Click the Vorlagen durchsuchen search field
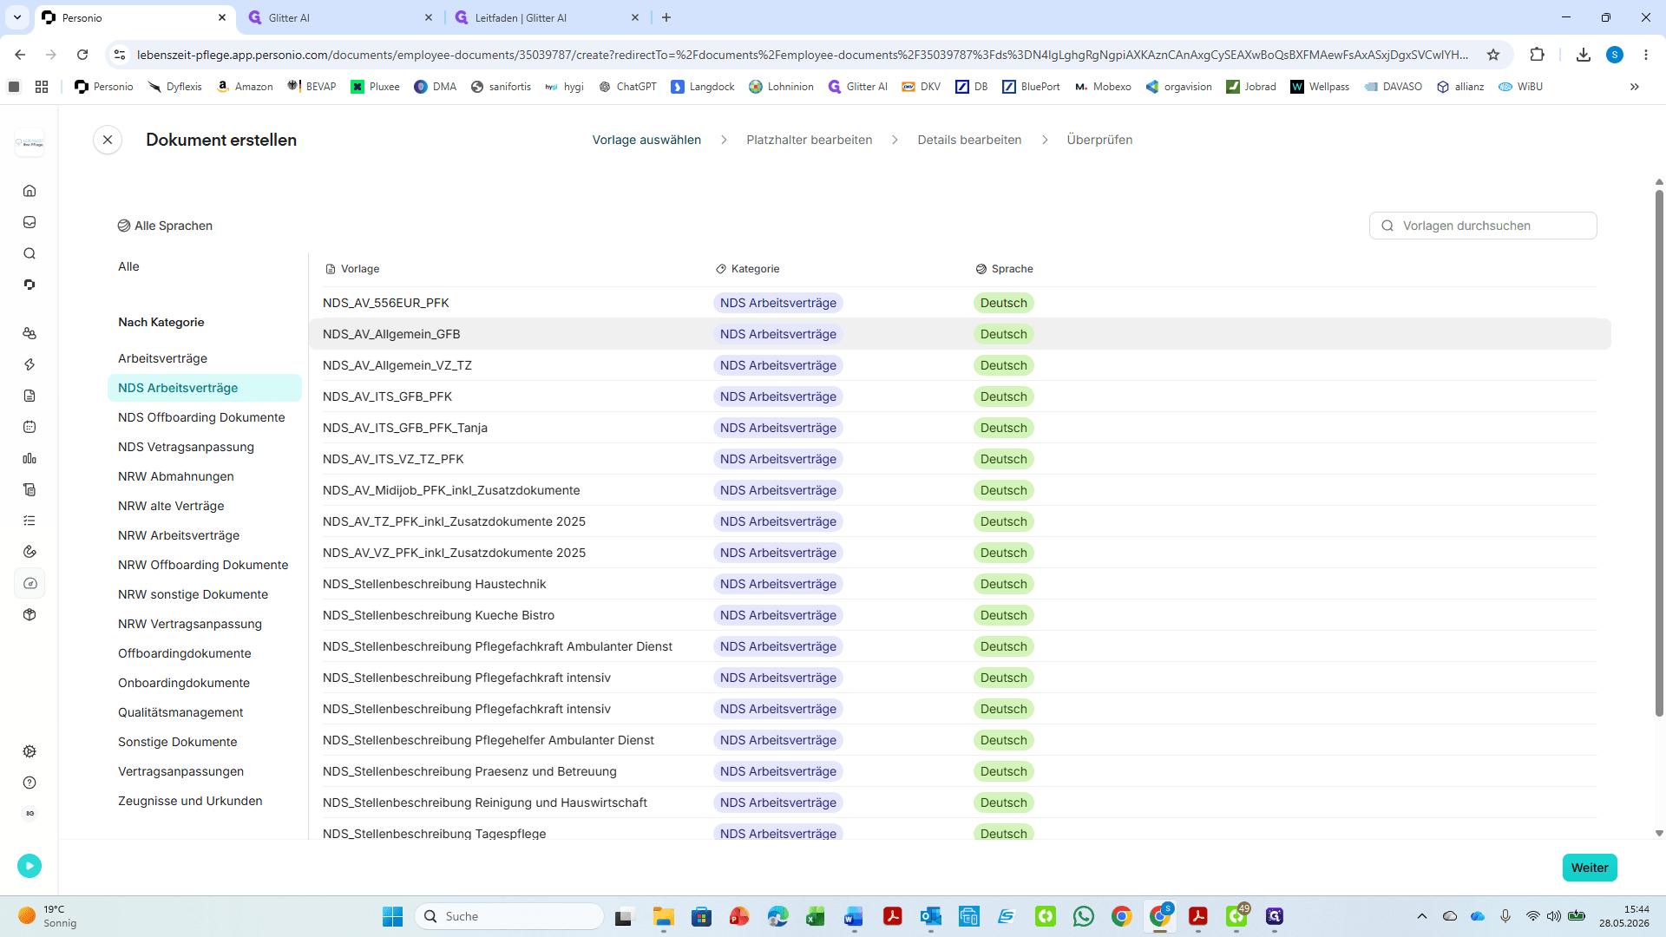This screenshot has width=1666, height=937. coord(1483,226)
